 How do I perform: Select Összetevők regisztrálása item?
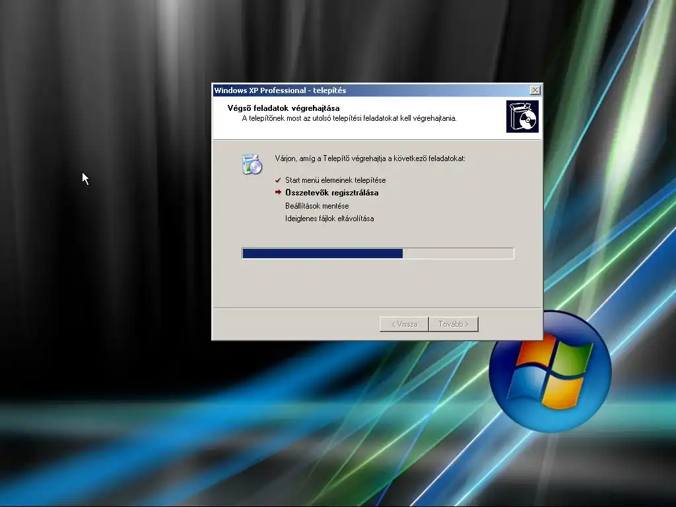[x=331, y=193]
